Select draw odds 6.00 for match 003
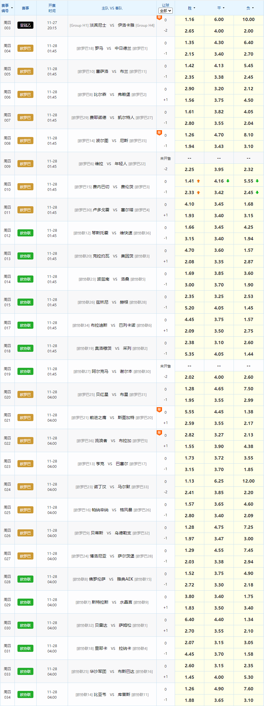264x706 pixels. pyautogui.click(x=219, y=20)
